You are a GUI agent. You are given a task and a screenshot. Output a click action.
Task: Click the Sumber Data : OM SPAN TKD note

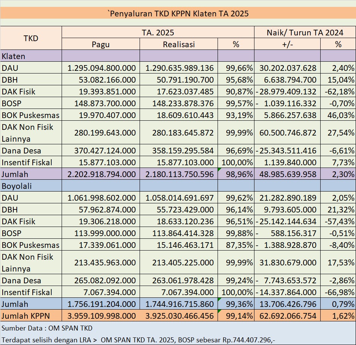click(x=47, y=328)
